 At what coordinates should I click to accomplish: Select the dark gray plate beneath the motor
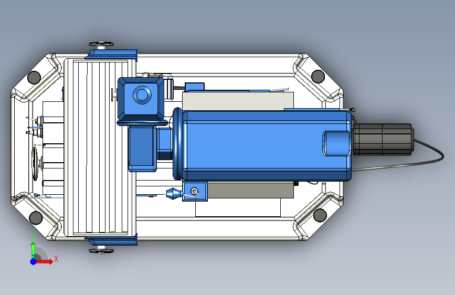click(250, 191)
